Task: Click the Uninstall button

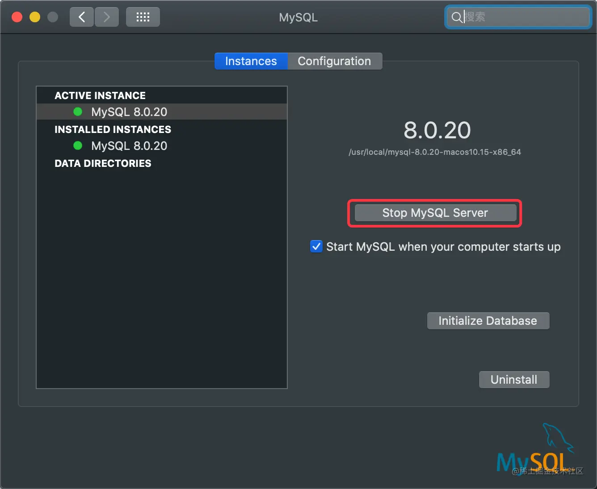Action: (x=514, y=380)
